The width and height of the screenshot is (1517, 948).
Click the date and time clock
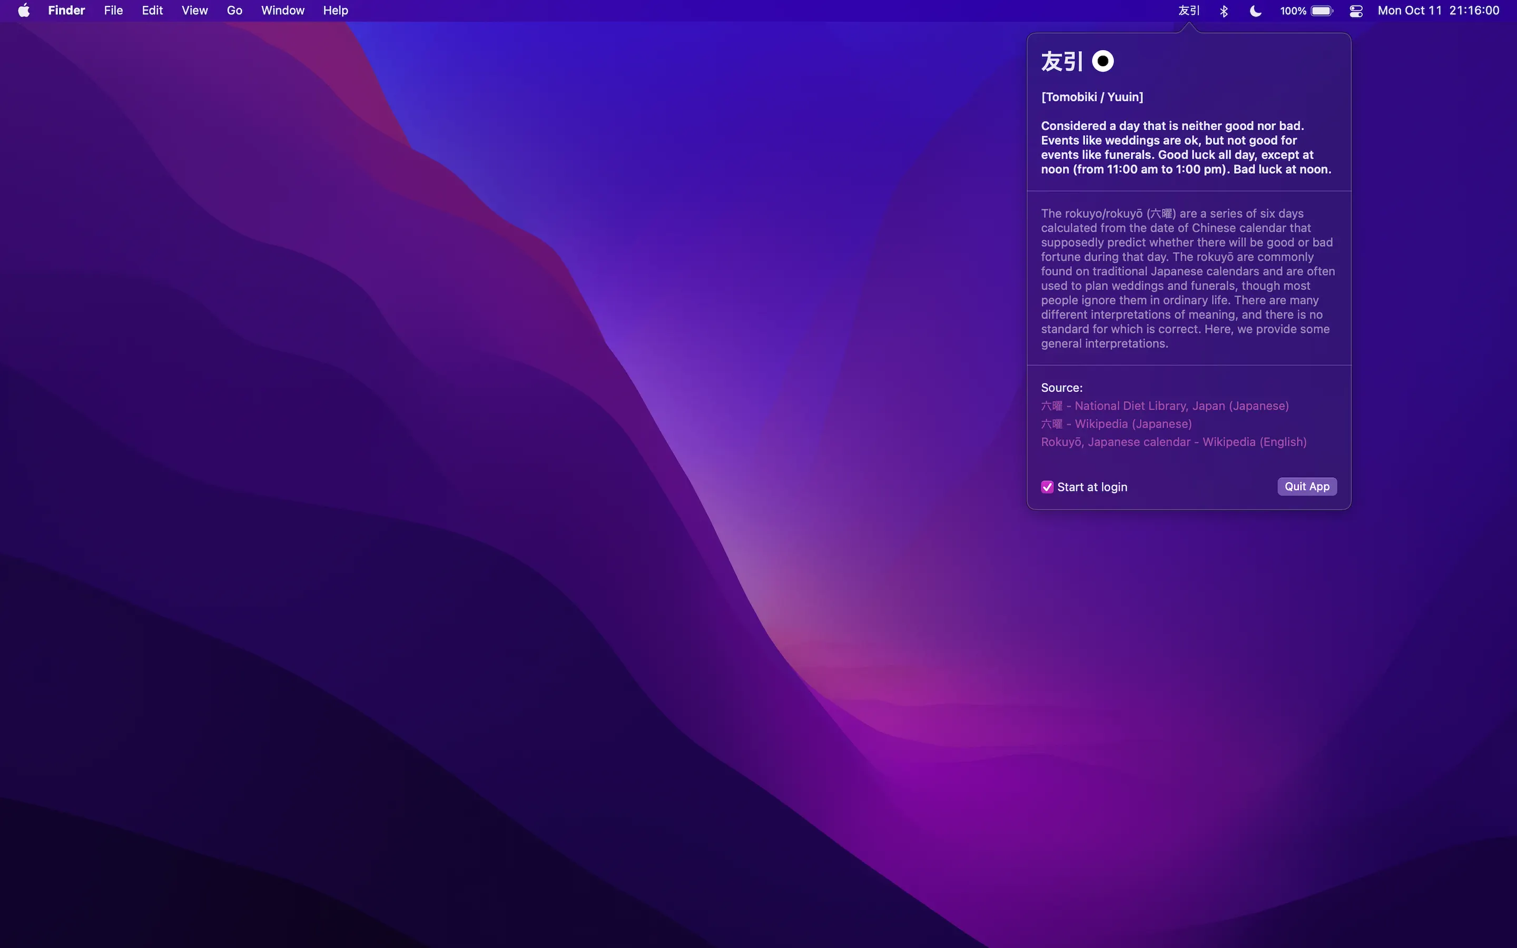coord(1438,11)
